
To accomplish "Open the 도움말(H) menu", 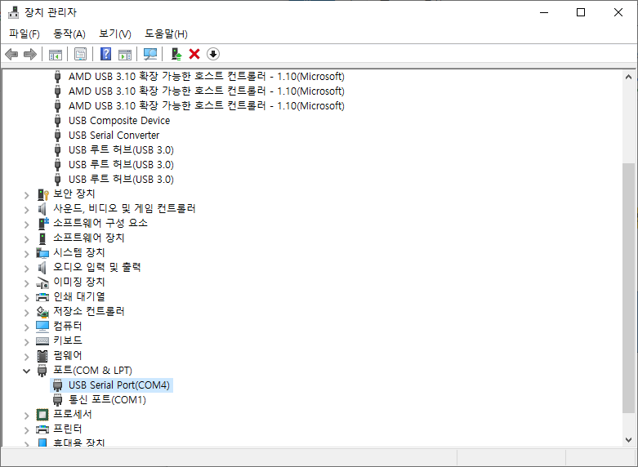I will coord(166,33).
